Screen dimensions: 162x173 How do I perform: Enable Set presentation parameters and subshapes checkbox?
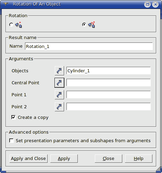pos(11,140)
